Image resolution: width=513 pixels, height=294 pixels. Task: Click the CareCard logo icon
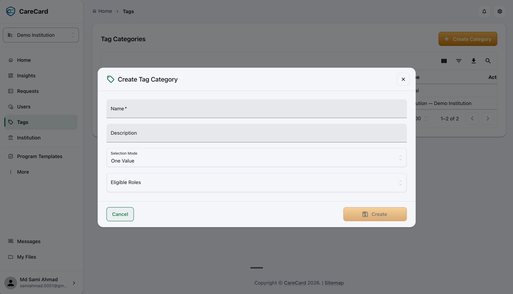(x=11, y=11)
